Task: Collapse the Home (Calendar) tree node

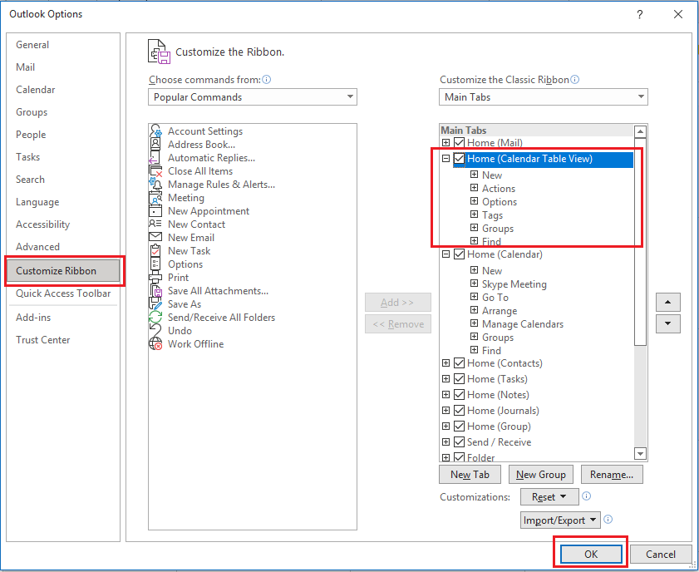Action: coord(445,254)
